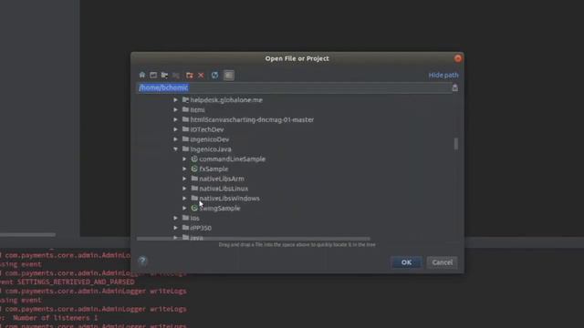Click the swingSample green project icon
The width and height of the screenshot is (584, 328).
click(194, 209)
